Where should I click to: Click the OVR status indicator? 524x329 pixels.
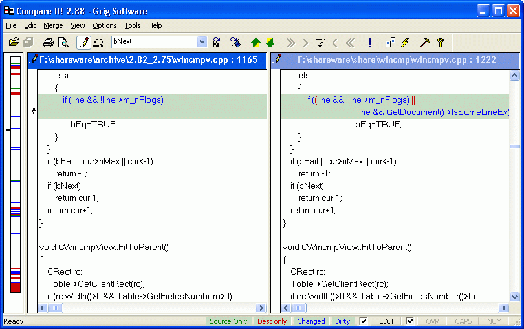[432, 321]
